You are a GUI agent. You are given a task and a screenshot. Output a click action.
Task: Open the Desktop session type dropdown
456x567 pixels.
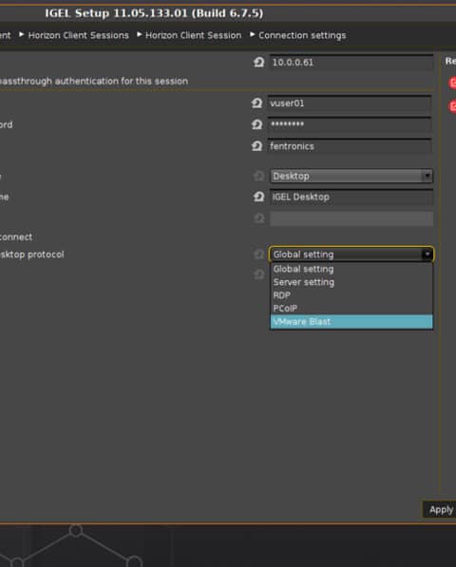pyautogui.click(x=351, y=176)
